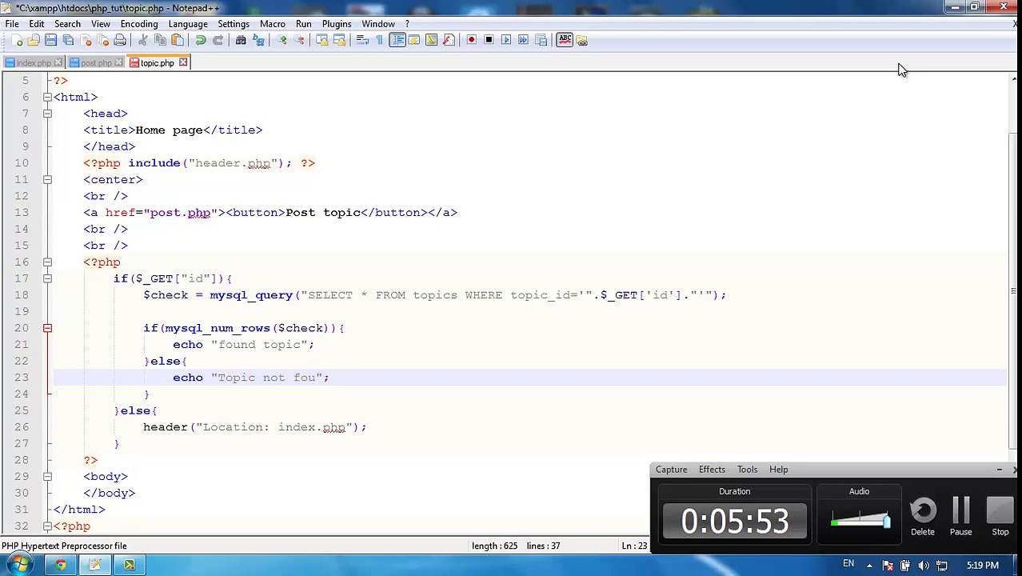This screenshot has height=576, width=1022.
Task: Switch to the post.php tab
Action: point(95,62)
